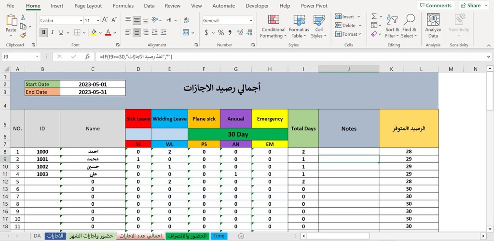Image resolution: width=494 pixels, height=241 pixels.
Task: Click Increase Decimal icon
Action: click(240, 32)
